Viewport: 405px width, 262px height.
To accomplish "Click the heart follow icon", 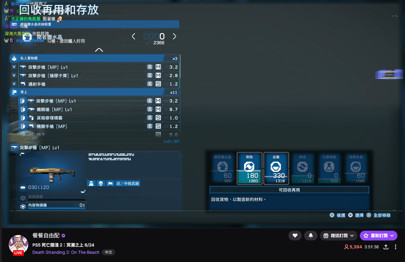I will pyautogui.click(x=295, y=236).
